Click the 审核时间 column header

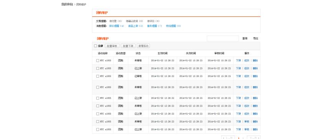click(219, 53)
